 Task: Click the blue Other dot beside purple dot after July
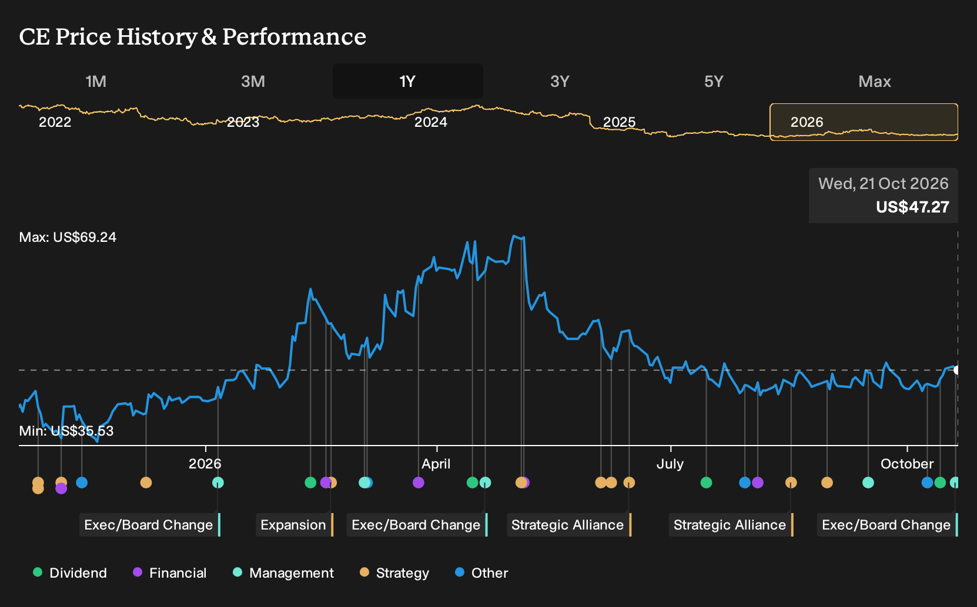coord(745,483)
